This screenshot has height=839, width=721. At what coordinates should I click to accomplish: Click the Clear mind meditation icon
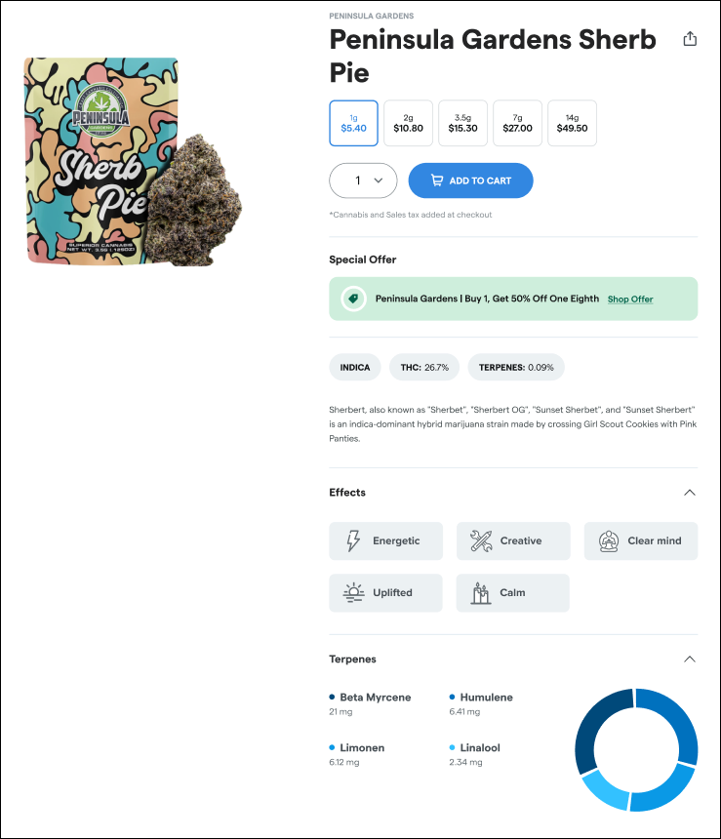coord(609,540)
